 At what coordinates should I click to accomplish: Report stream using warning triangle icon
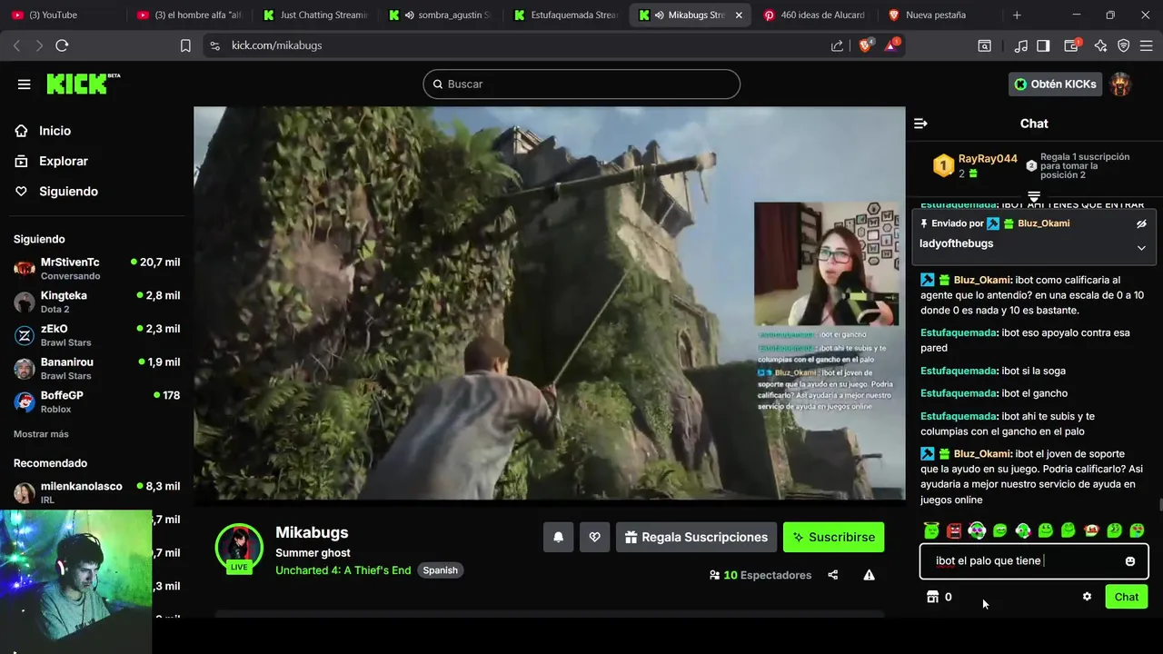[870, 575]
